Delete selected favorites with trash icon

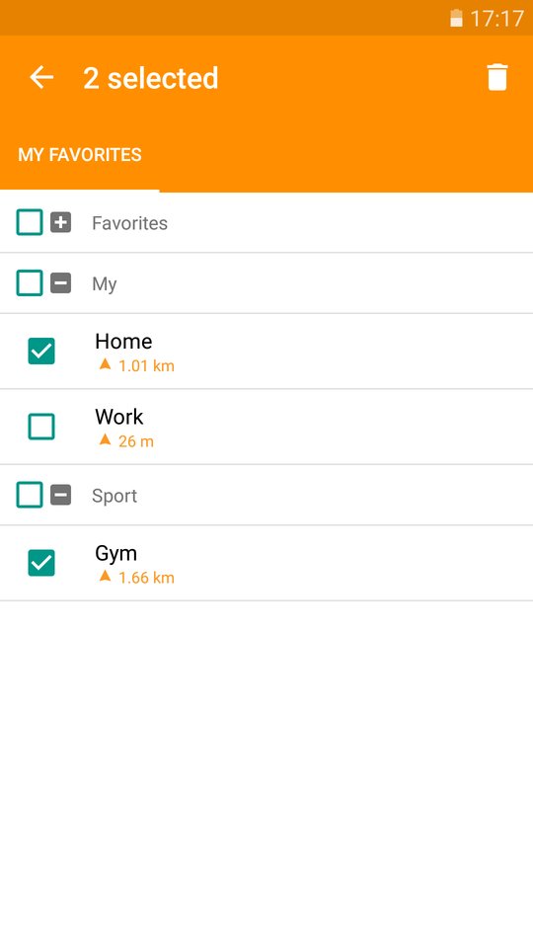pyautogui.click(x=496, y=77)
